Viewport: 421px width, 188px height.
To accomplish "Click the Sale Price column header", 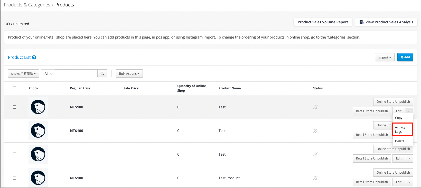I will click(131, 88).
